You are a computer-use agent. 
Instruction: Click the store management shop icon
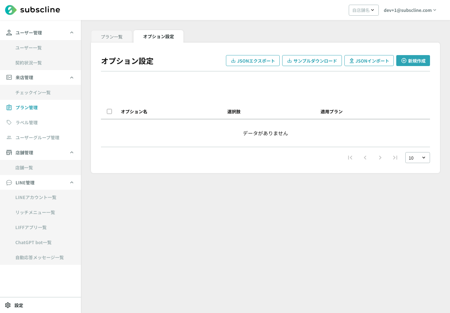coord(9,152)
